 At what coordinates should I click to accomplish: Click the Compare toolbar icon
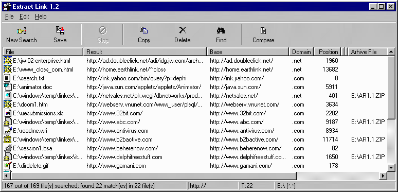pos(263,31)
